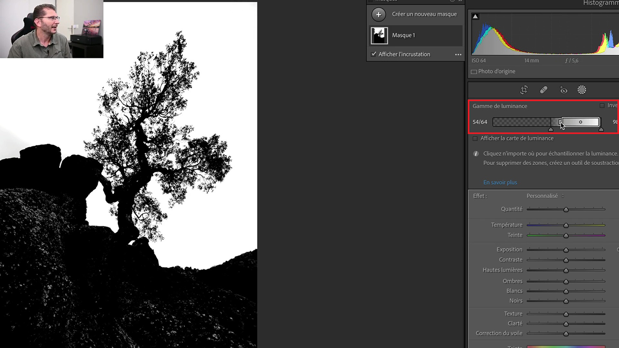
Task: Enable Afficher la carte de luminance
Action: pyautogui.click(x=475, y=138)
